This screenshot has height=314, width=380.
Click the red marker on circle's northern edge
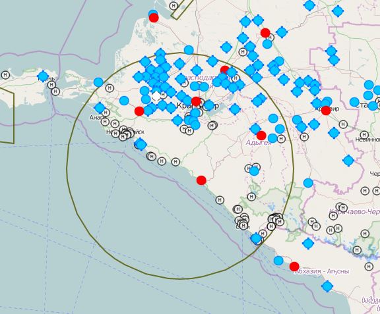225,70
